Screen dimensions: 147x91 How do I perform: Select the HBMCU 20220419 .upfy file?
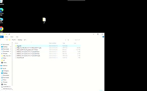click(x=48, y=56)
